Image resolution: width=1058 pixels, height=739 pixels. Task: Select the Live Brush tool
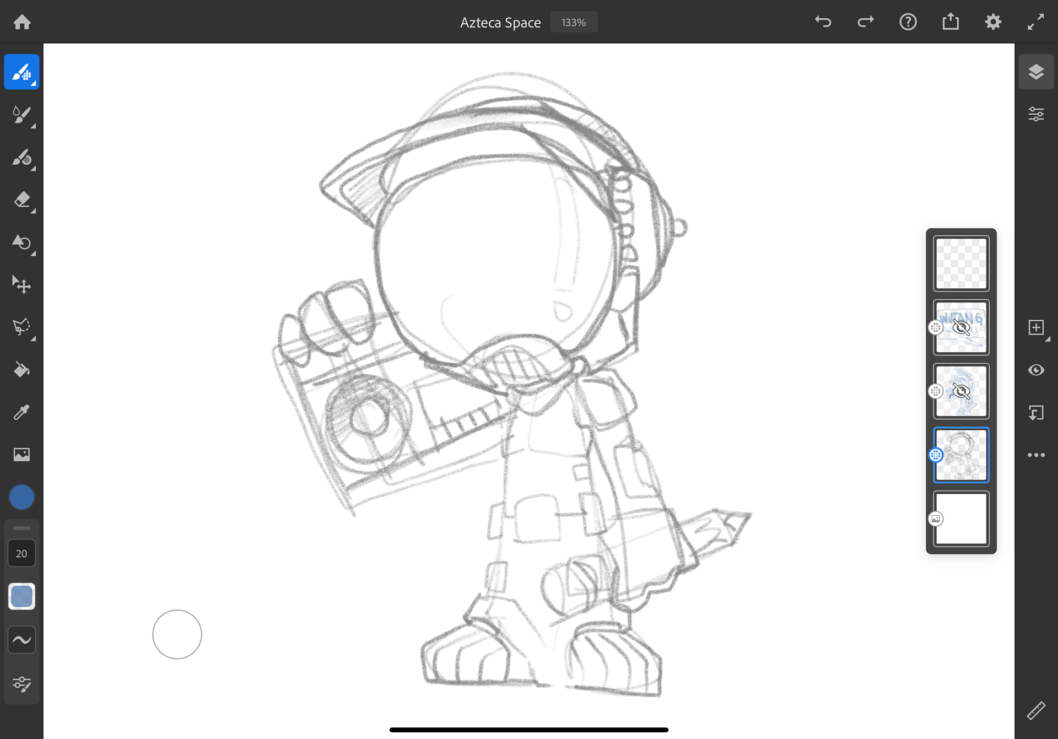pyautogui.click(x=21, y=115)
